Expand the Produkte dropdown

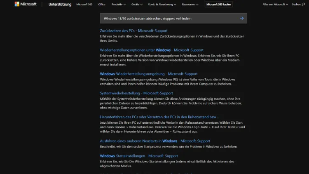[119, 5]
